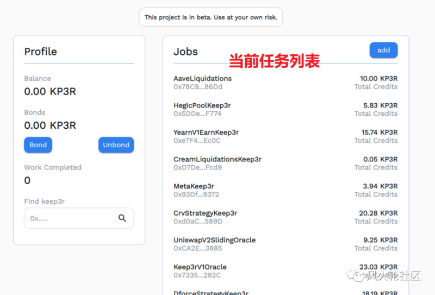Click the 9.25 KP3R credits value

(380, 240)
